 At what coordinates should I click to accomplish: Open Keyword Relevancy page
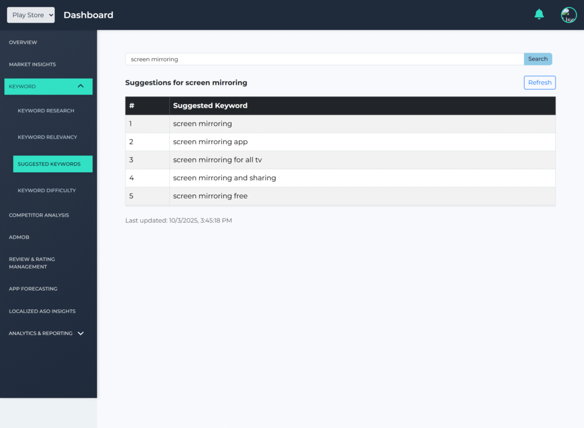click(47, 137)
